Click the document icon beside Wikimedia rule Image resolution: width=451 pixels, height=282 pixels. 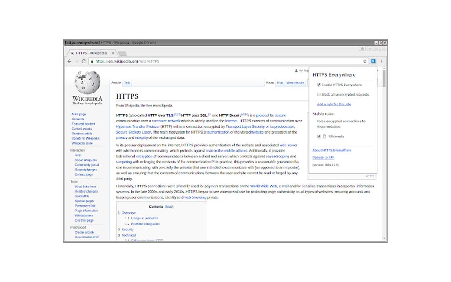[x=325, y=136]
